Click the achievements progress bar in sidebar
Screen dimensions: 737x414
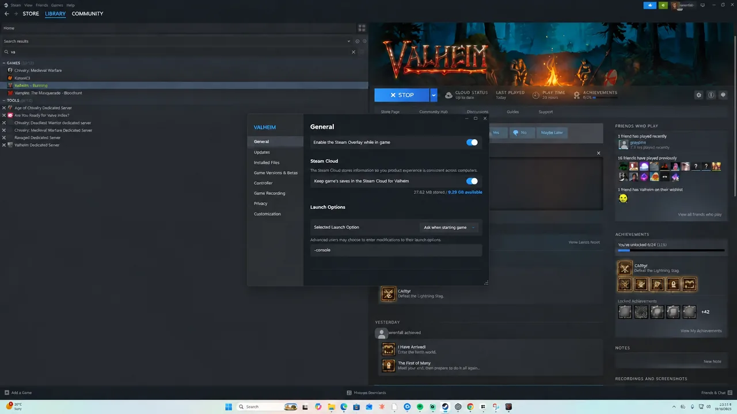671,251
